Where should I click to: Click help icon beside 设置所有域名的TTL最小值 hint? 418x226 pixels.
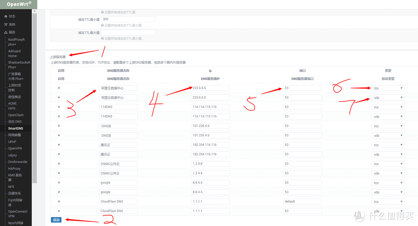click(102, 25)
